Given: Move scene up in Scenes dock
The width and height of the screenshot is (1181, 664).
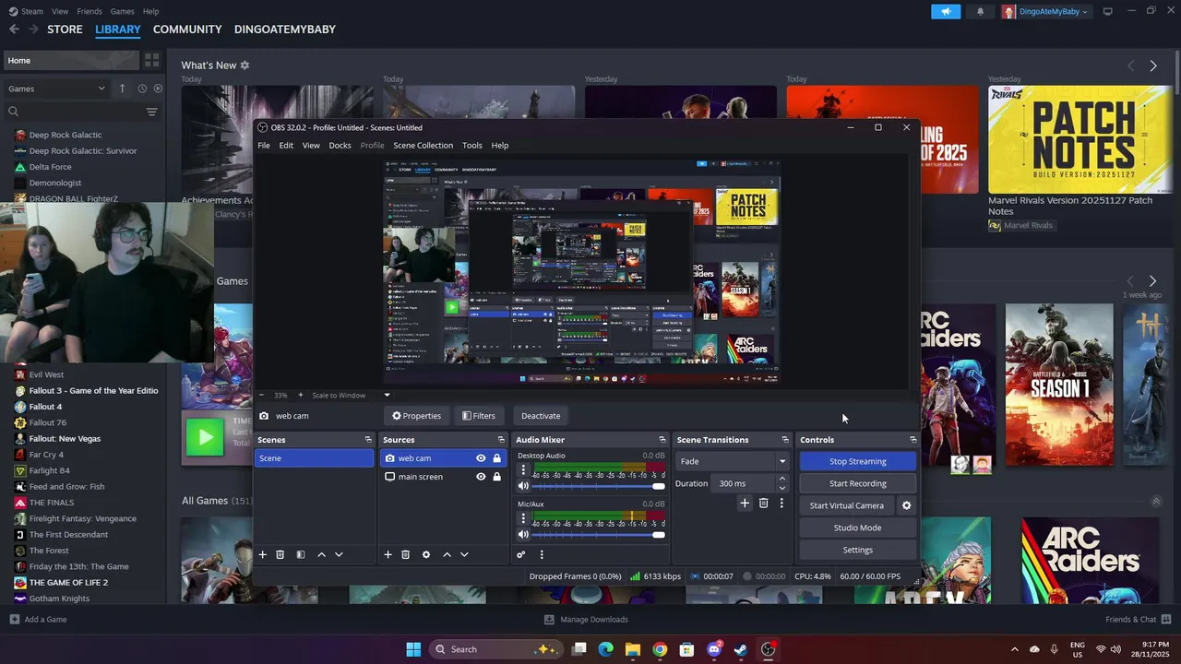Looking at the screenshot, I should (x=321, y=554).
